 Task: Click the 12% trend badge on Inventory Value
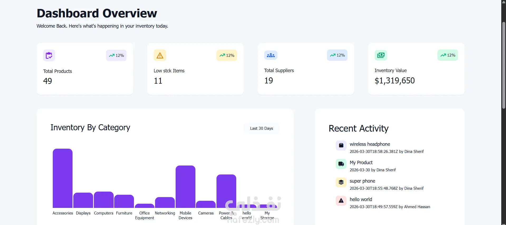click(x=448, y=55)
